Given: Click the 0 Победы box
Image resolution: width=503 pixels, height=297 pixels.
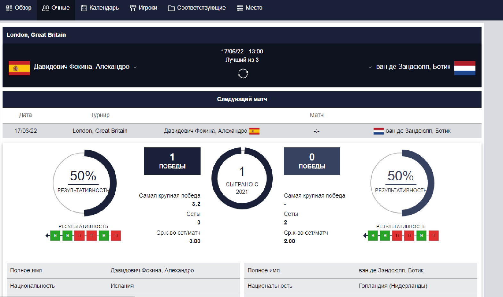Looking at the screenshot, I should pyautogui.click(x=312, y=161).
